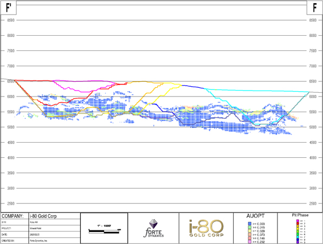
Task: Click the i-80 Gold Corp company value
Action: pyautogui.click(x=43, y=216)
